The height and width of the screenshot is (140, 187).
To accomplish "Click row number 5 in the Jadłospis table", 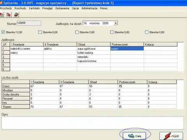I will pos(6,65).
